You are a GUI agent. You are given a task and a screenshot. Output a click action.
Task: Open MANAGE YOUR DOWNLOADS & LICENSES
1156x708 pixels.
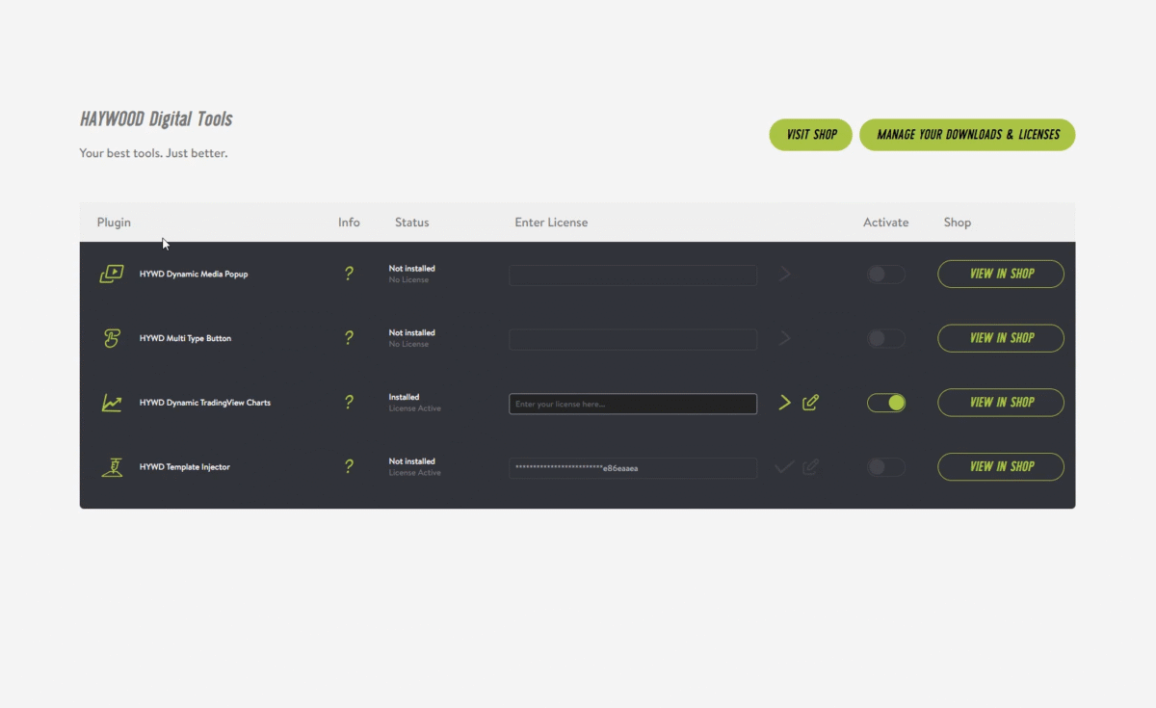tap(967, 135)
